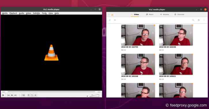Click the video title ending 165248

[129, 76]
